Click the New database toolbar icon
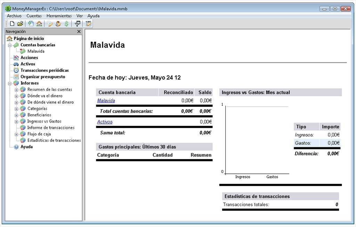The width and height of the screenshot is (356, 227). [x=12, y=24]
